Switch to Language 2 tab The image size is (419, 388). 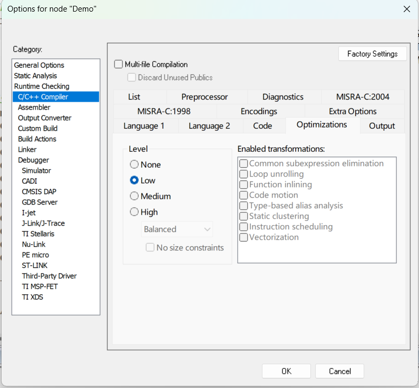point(211,126)
